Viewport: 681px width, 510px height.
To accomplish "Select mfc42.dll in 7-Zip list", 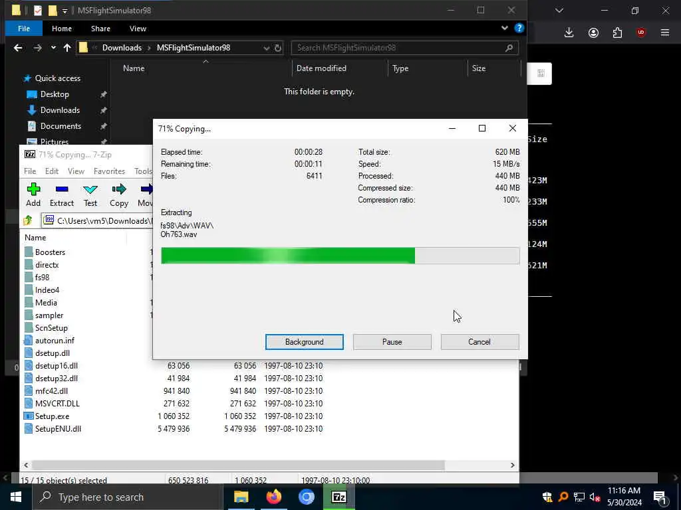I will pyautogui.click(x=51, y=391).
